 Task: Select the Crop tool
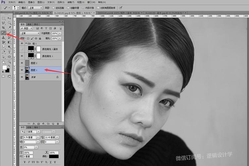(4, 28)
